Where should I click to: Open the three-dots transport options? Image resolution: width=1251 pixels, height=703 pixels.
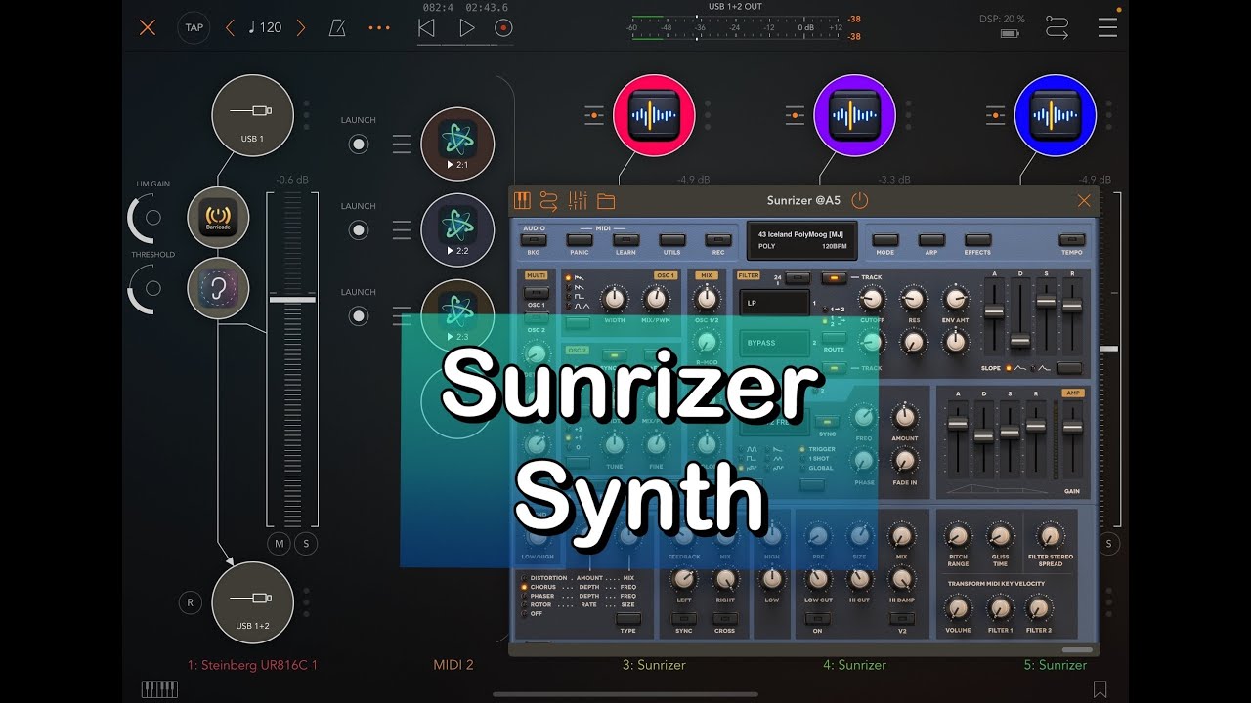[x=379, y=27]
